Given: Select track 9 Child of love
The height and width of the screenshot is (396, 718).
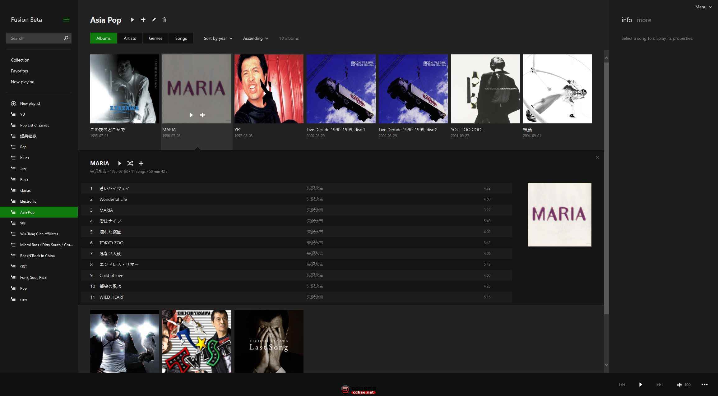Looking at the screenshot, I should pyautogui.click(x=296, y=275).
